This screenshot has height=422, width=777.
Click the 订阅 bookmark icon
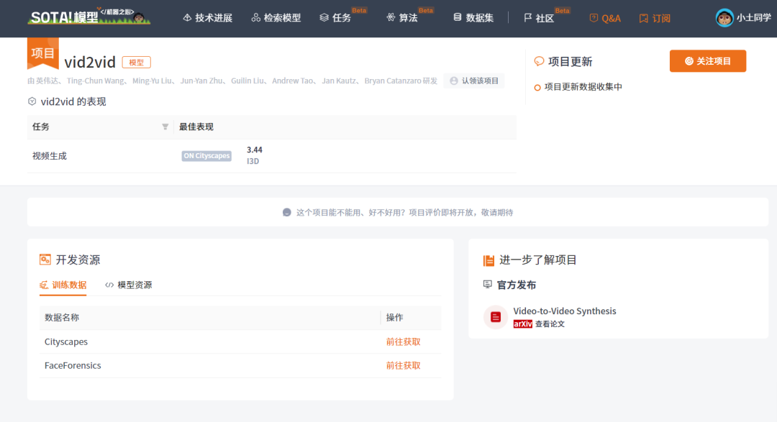click(x=643, y=18)
